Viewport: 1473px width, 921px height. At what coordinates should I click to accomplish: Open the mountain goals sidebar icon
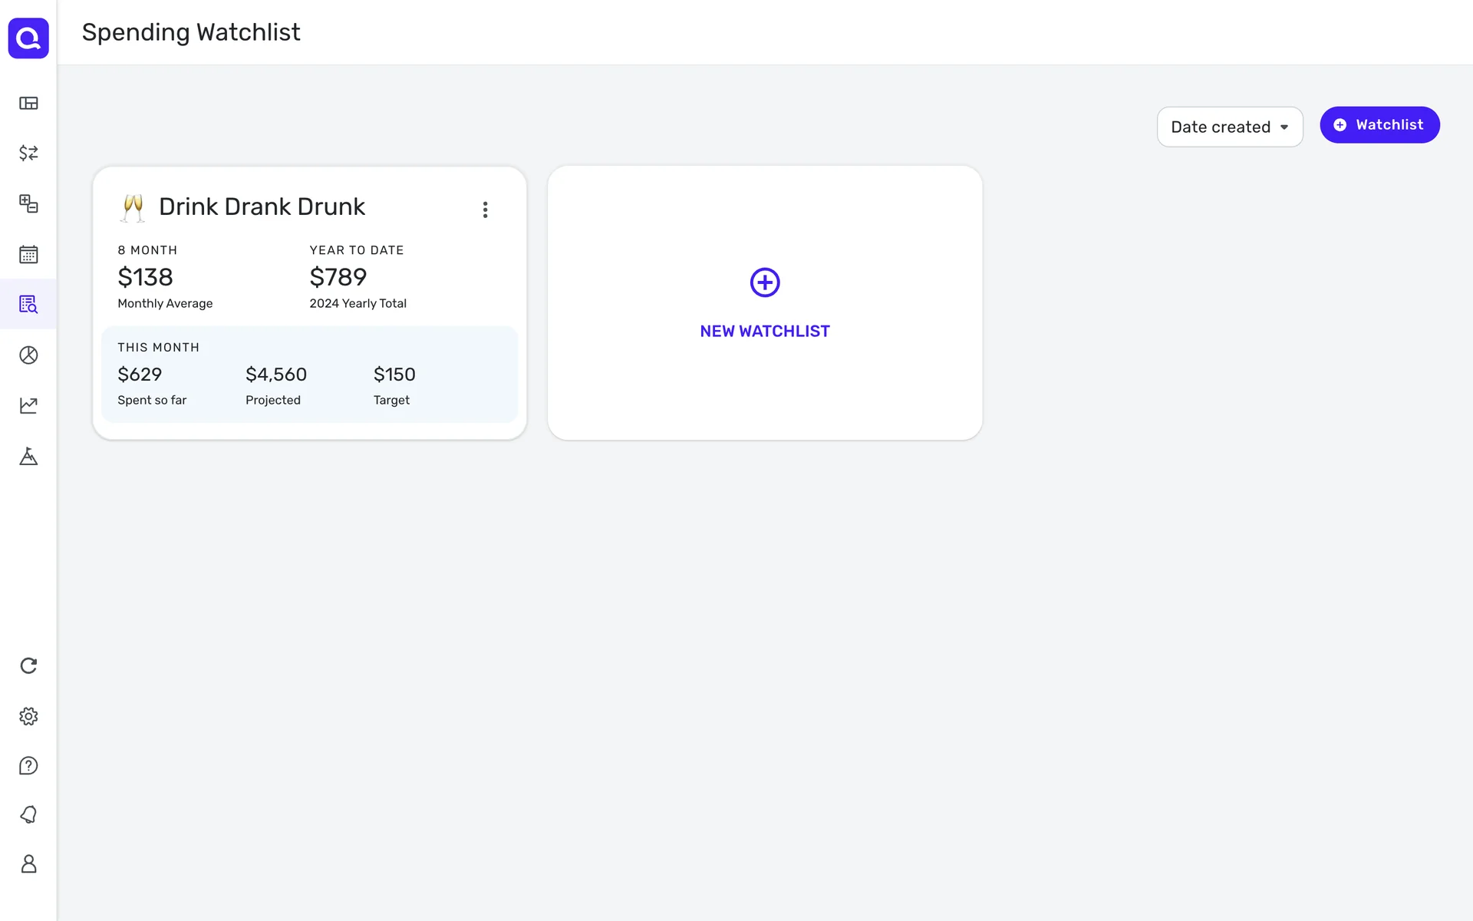click(x=28, y=457)
